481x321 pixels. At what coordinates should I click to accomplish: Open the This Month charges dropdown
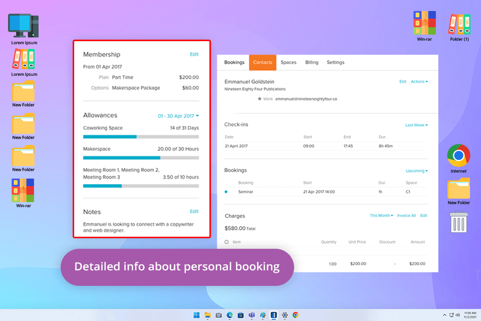tap(381, 215)
